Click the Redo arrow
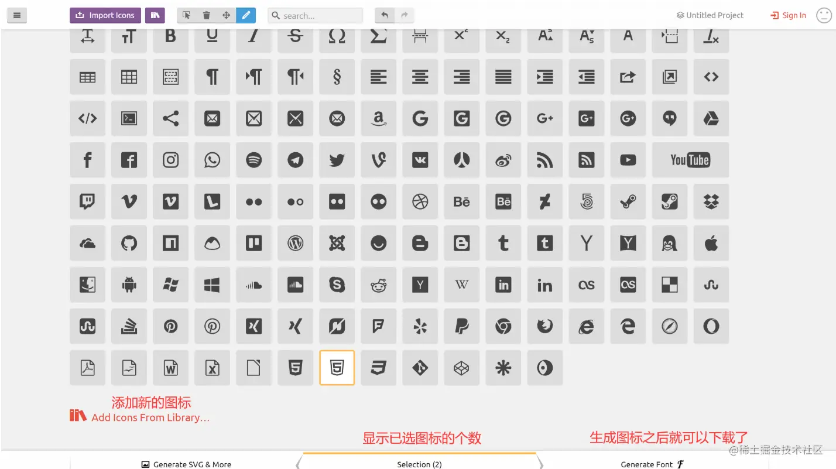Image resolution: width=836 pixels, height=469 pixels. coord(404,16)
